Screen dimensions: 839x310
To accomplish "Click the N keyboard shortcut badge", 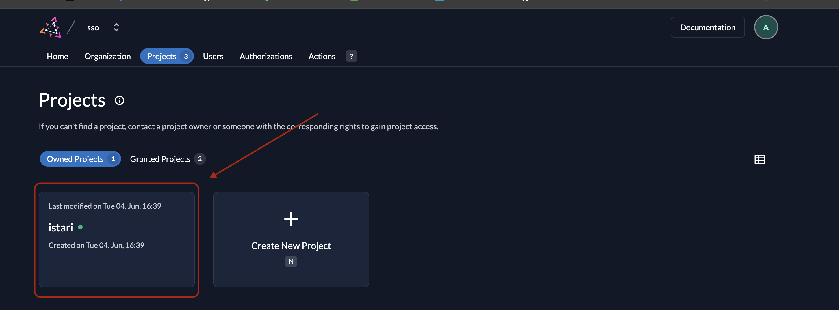I will tap(291, 261).
